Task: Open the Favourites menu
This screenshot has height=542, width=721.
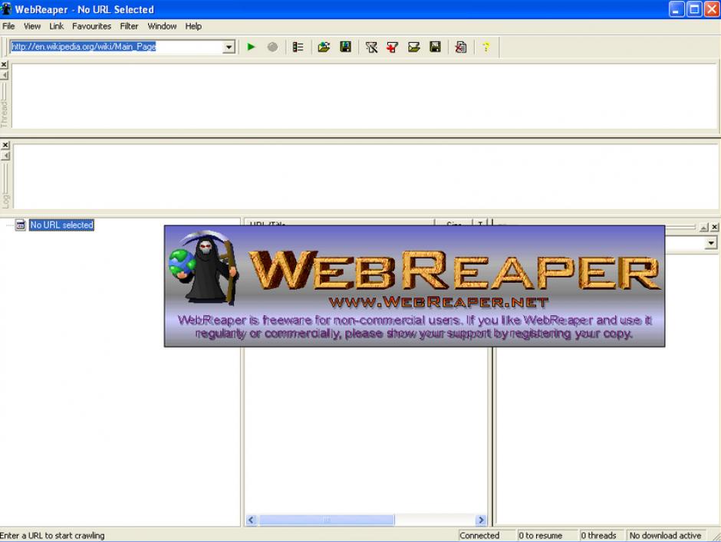Action: 91,26
